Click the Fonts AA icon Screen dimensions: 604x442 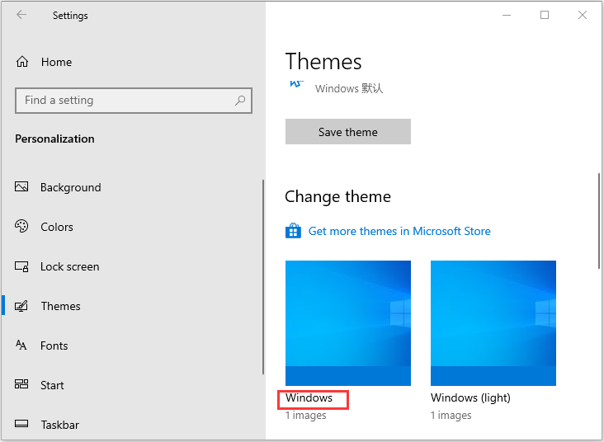click(21, 345)
